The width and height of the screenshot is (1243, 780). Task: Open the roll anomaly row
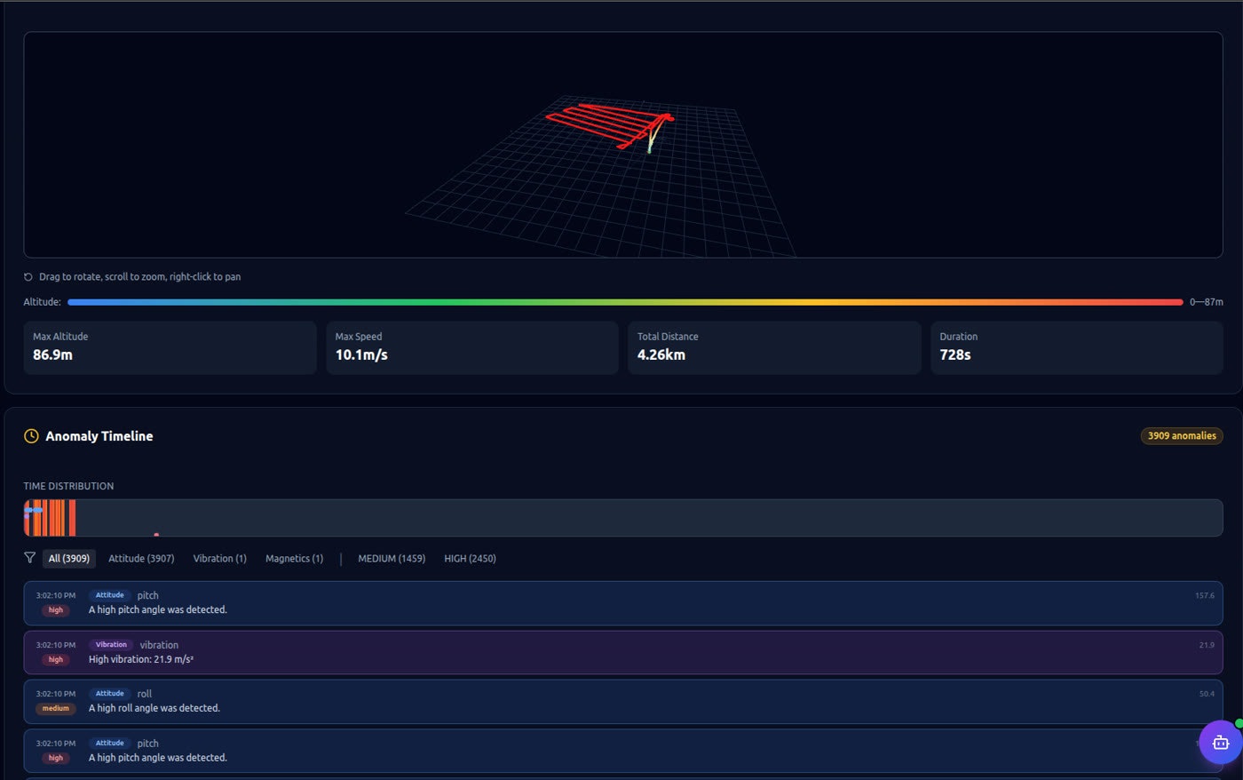(623, 702)
